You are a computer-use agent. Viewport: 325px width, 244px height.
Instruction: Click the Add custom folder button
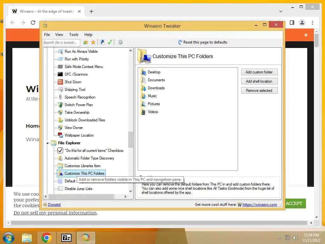coord(259,72)
